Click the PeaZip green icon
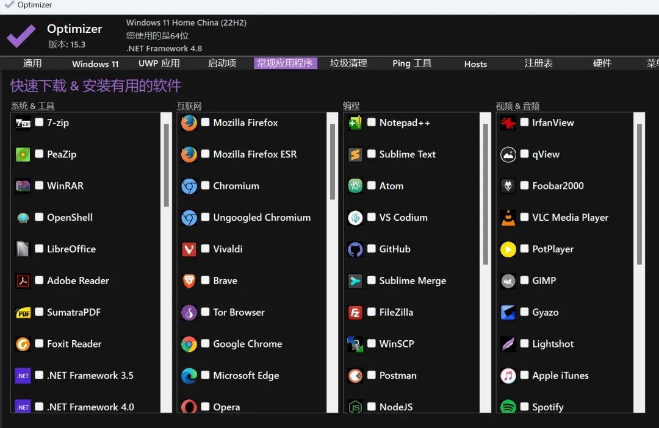 (x=23, y=154)
